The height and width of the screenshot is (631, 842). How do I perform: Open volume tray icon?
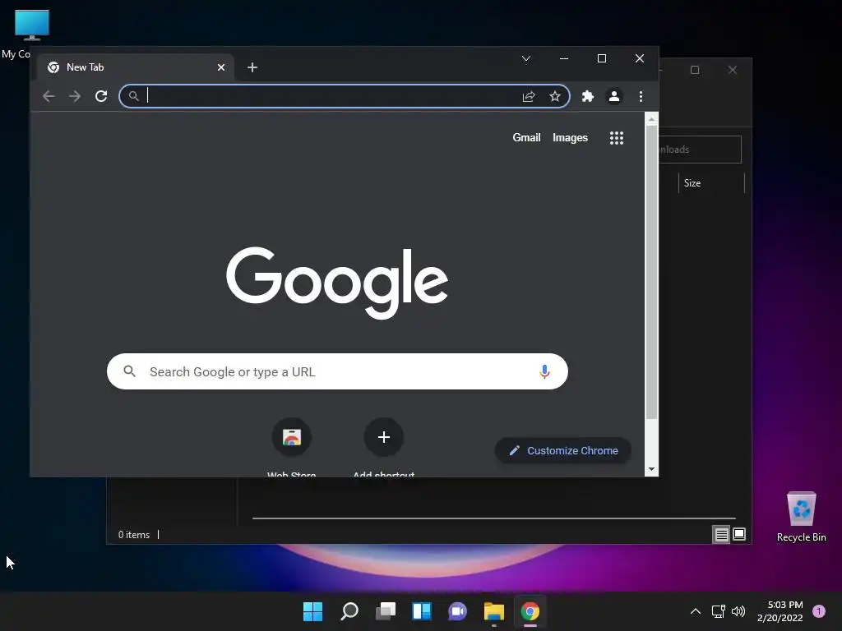click(x=738, y=611)
